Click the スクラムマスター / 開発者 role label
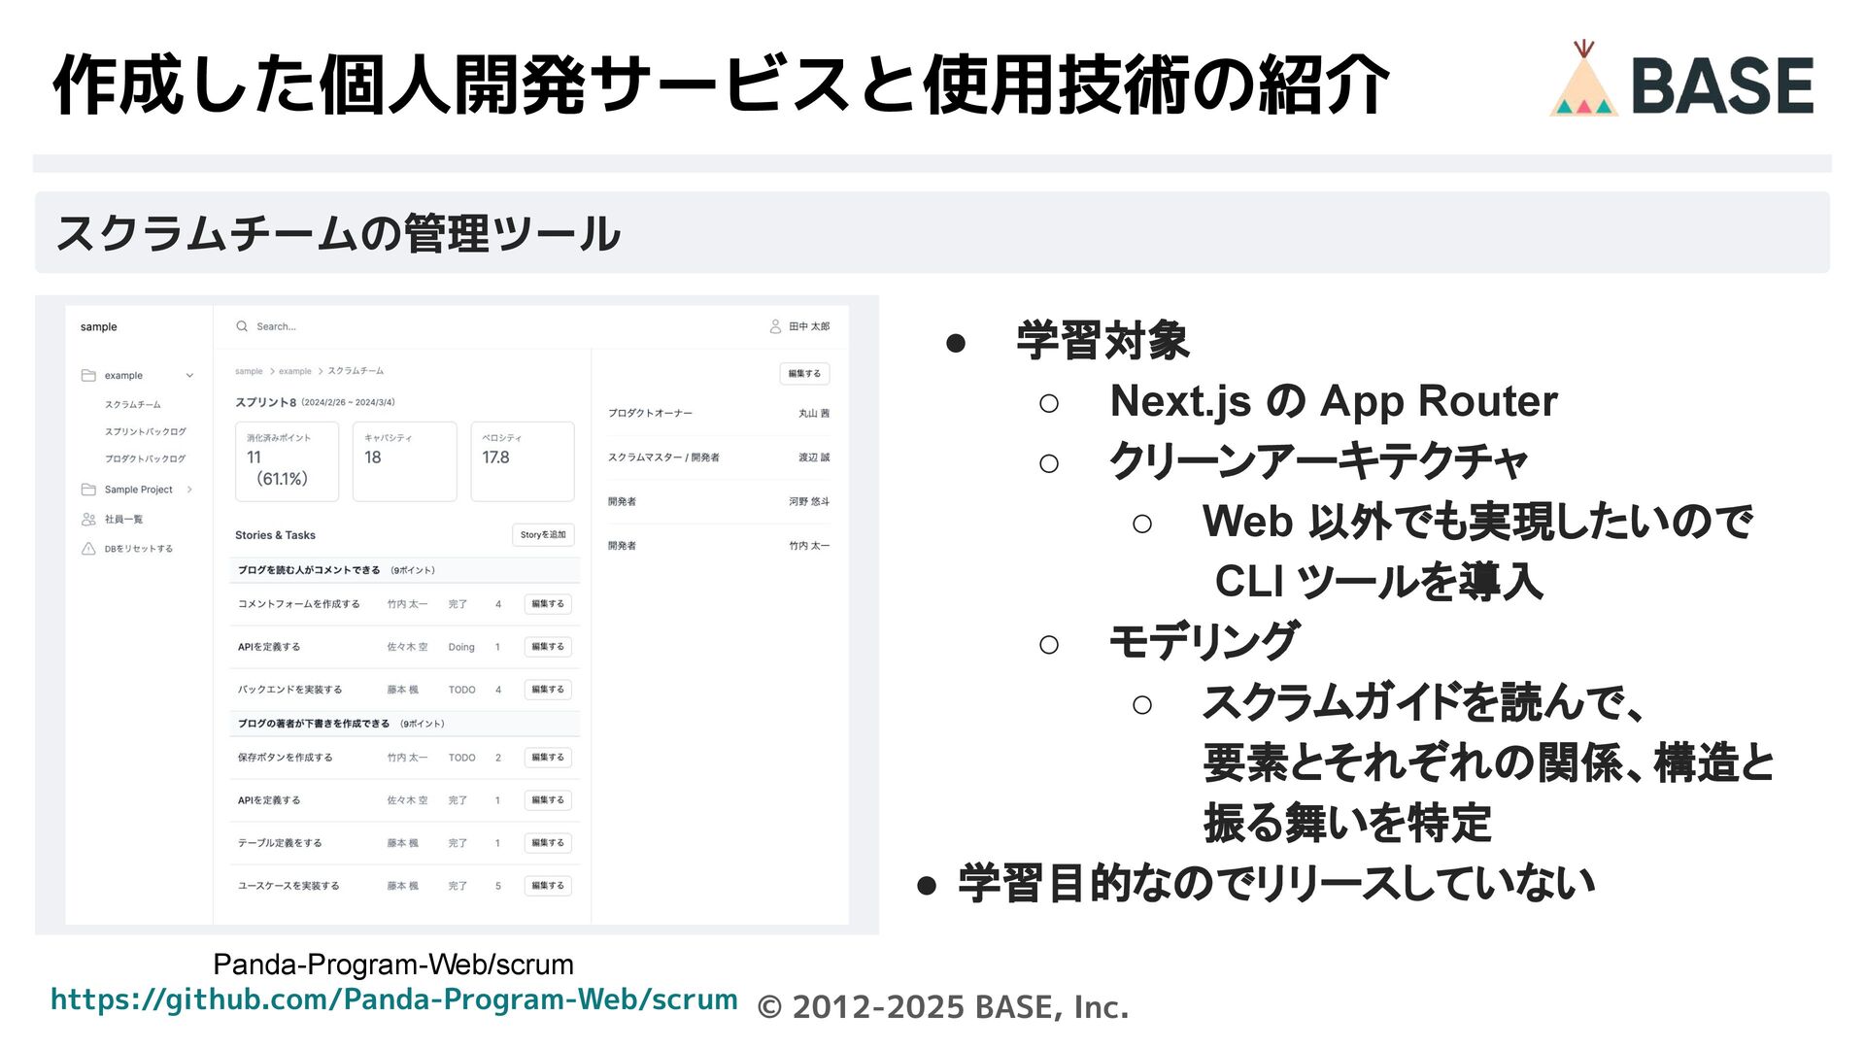Image resolution: width=1865 pixels, height=1049 pixels. [x=663, y=457]
